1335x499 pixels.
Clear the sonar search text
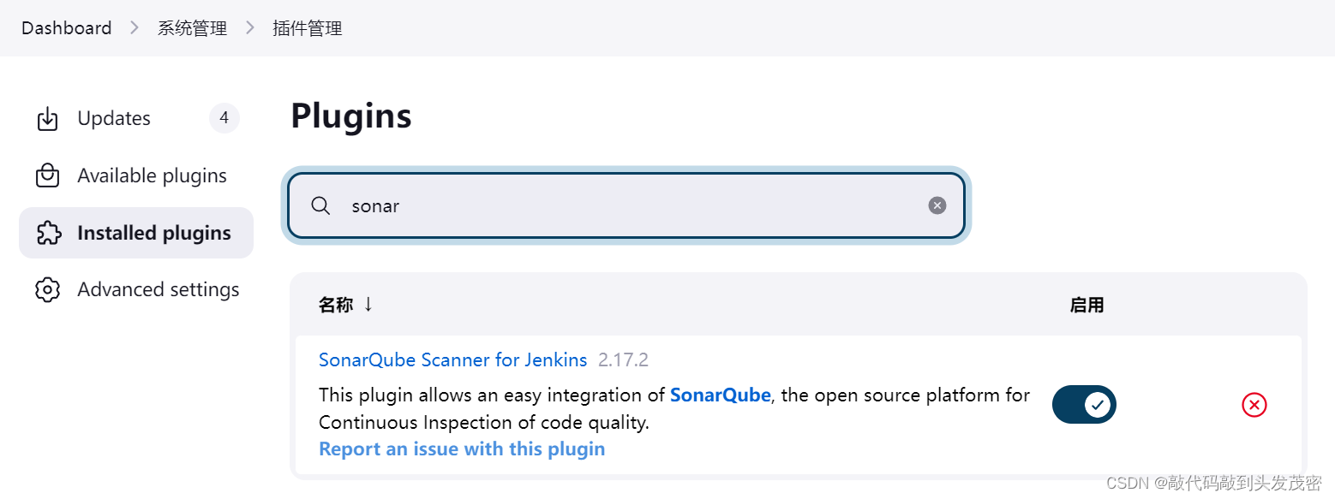pyautogui.click(x=937, y=205)
